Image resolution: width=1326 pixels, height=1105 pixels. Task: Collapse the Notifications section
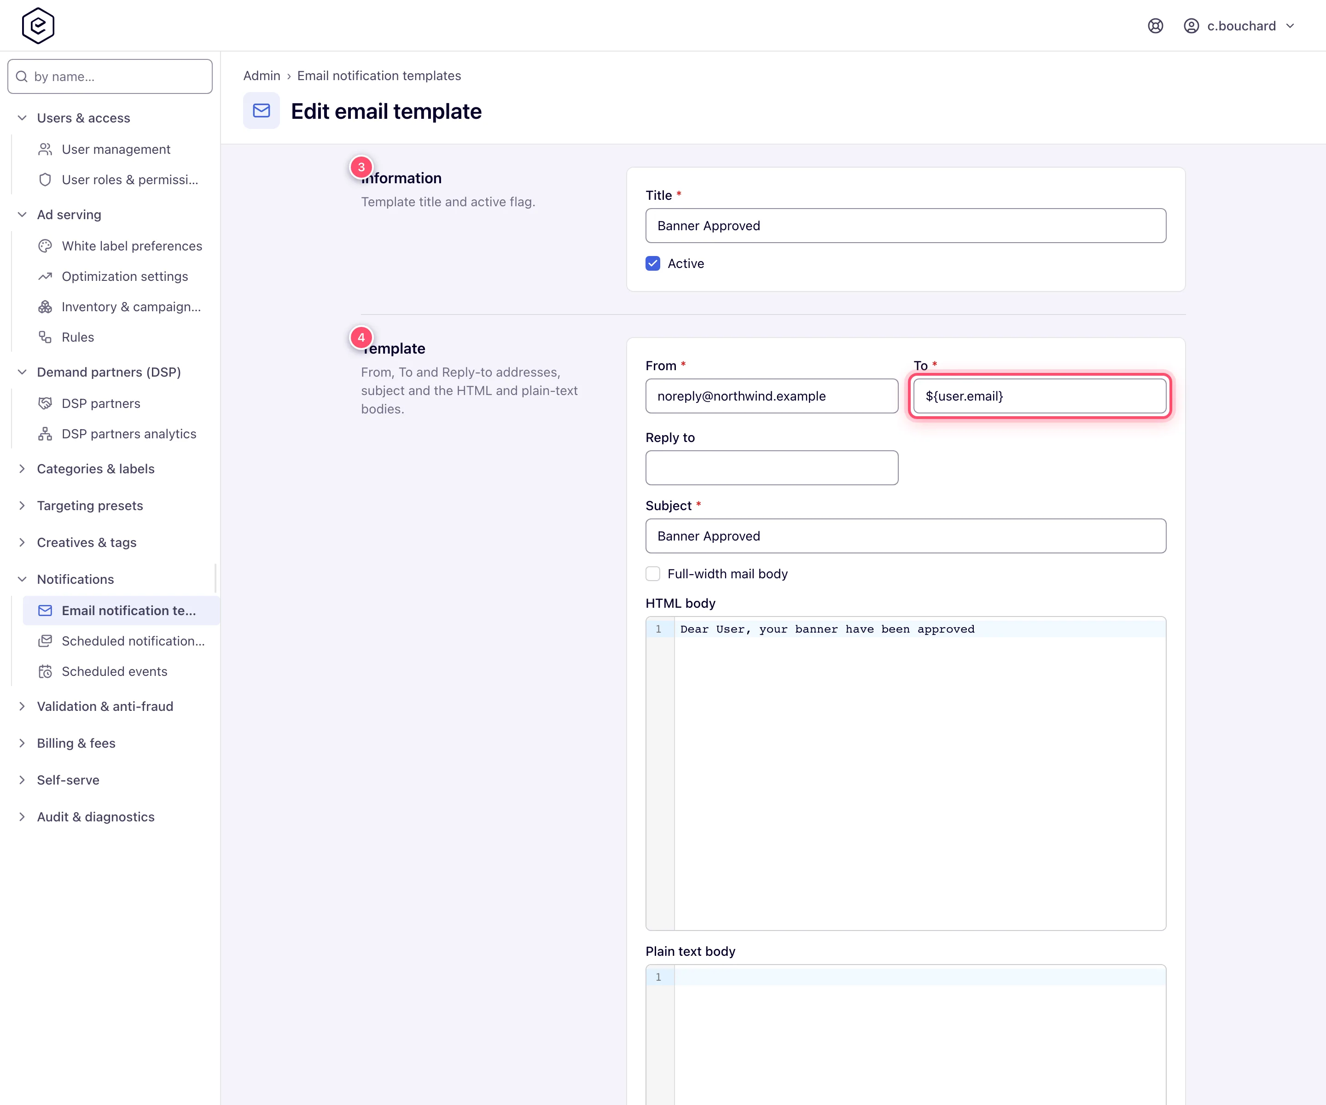(22, 579)
